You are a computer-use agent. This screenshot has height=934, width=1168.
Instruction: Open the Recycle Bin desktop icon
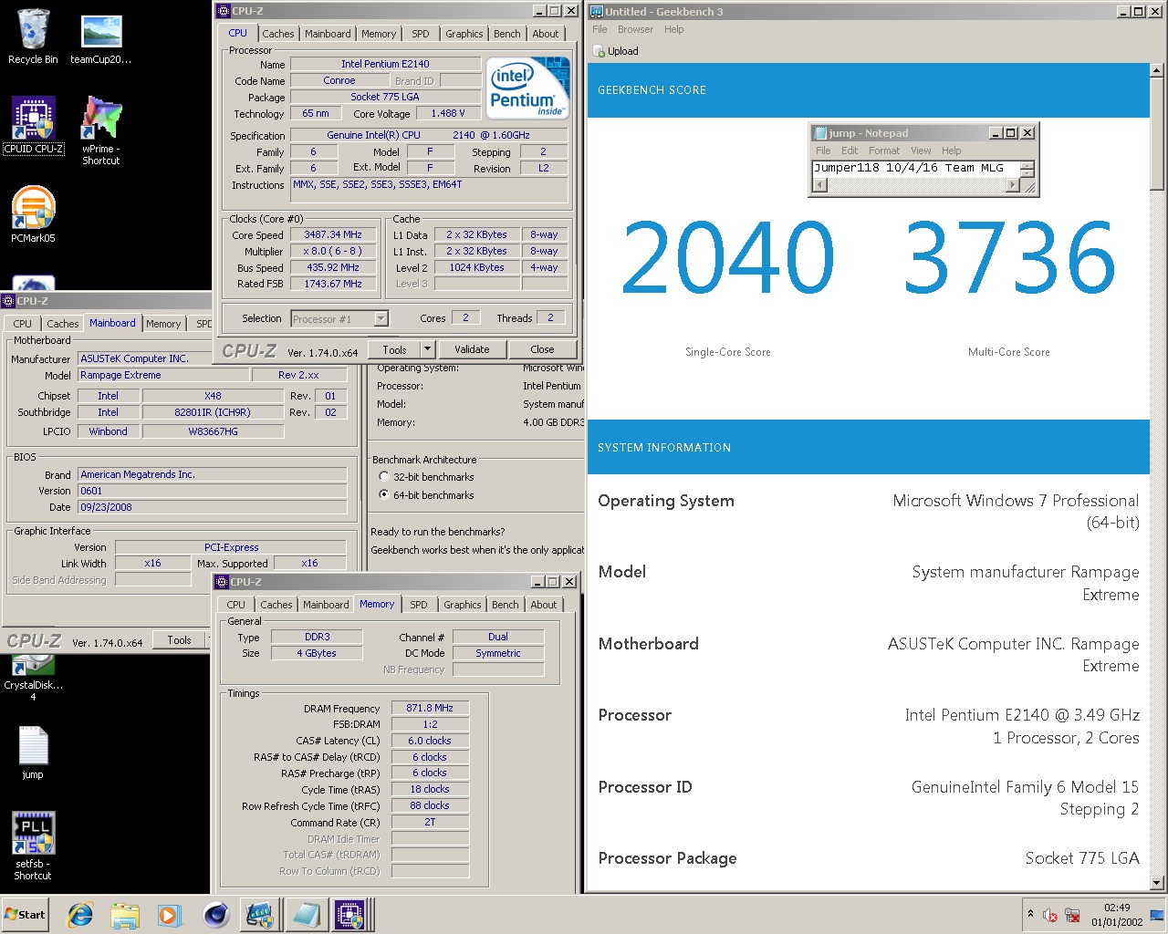(x=32, y=37)
